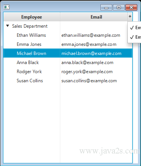Select the Sales Department row
141x166 pixels.
[68, 26]
